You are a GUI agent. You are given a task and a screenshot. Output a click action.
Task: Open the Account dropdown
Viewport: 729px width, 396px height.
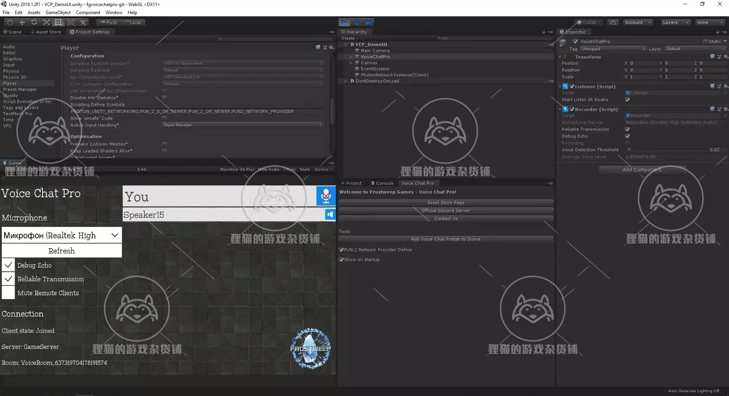tap(638, 22)
